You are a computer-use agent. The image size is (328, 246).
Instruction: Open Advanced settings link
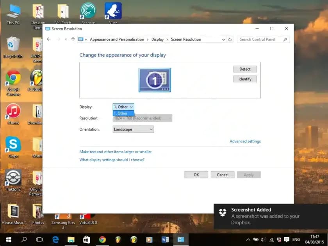click(245, 141)
